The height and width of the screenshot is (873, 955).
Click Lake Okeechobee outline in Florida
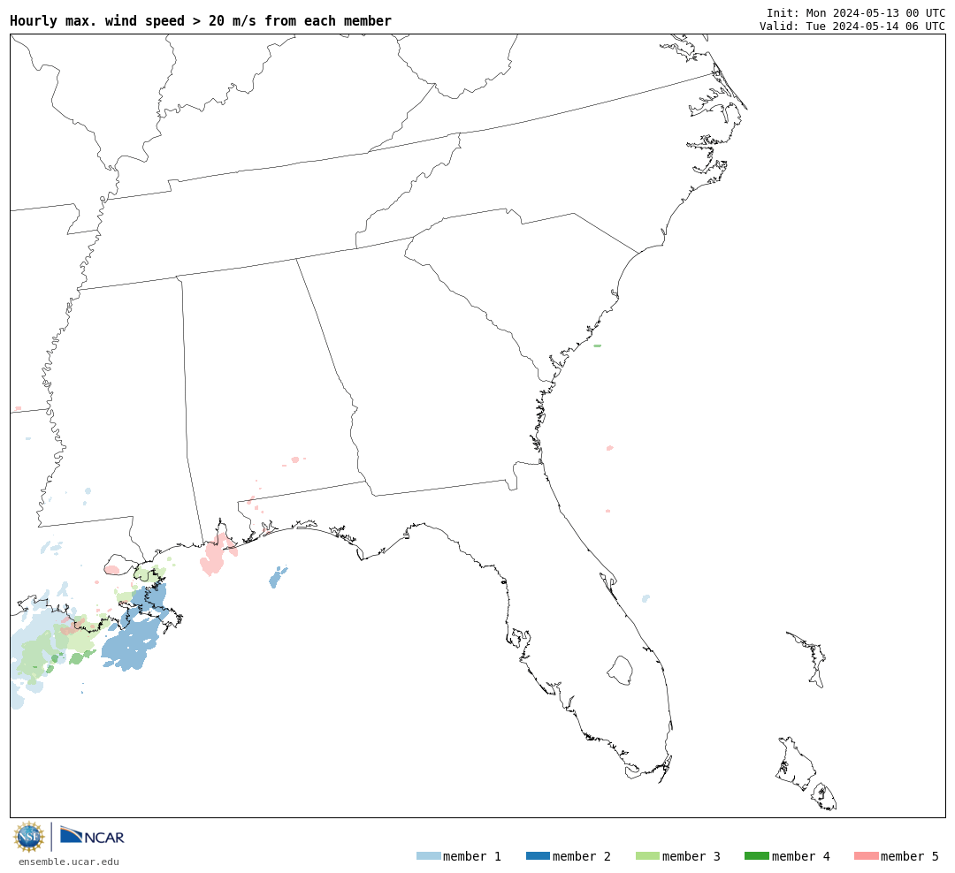pos(621,671)
